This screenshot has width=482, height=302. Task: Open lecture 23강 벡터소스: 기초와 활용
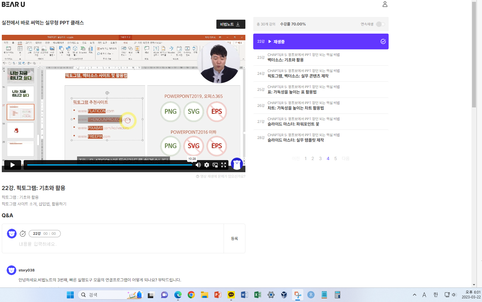pos(321,57)
